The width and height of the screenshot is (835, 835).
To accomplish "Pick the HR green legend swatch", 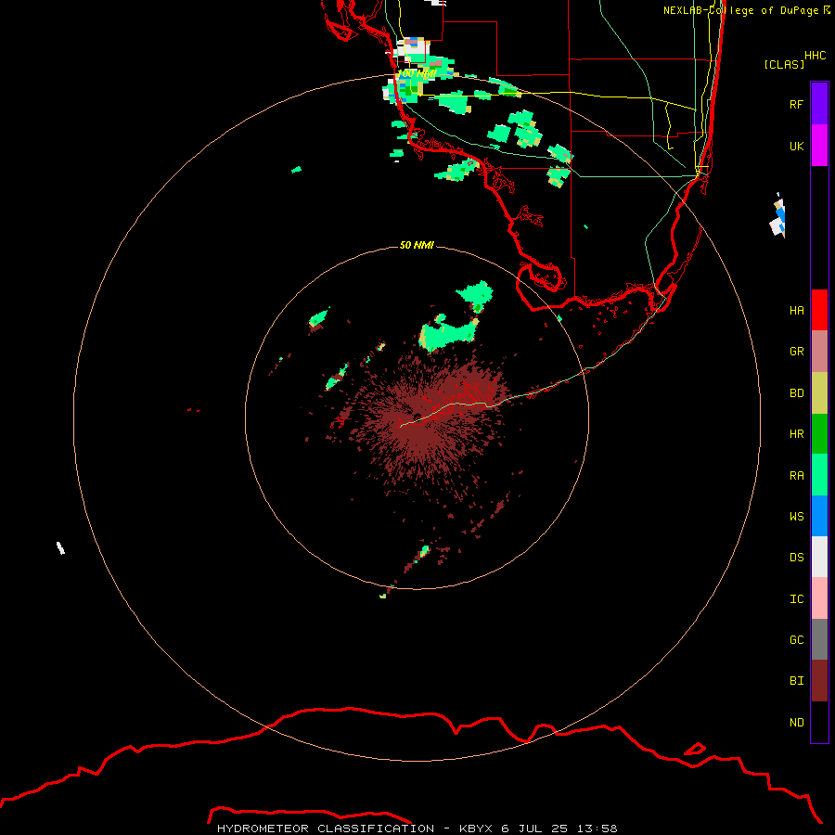I will pyautogui.click(x=819, y=434).
